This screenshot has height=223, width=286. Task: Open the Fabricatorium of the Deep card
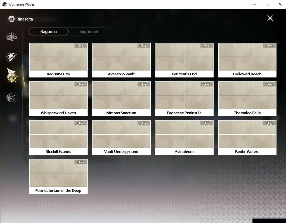tap(58, 176)
